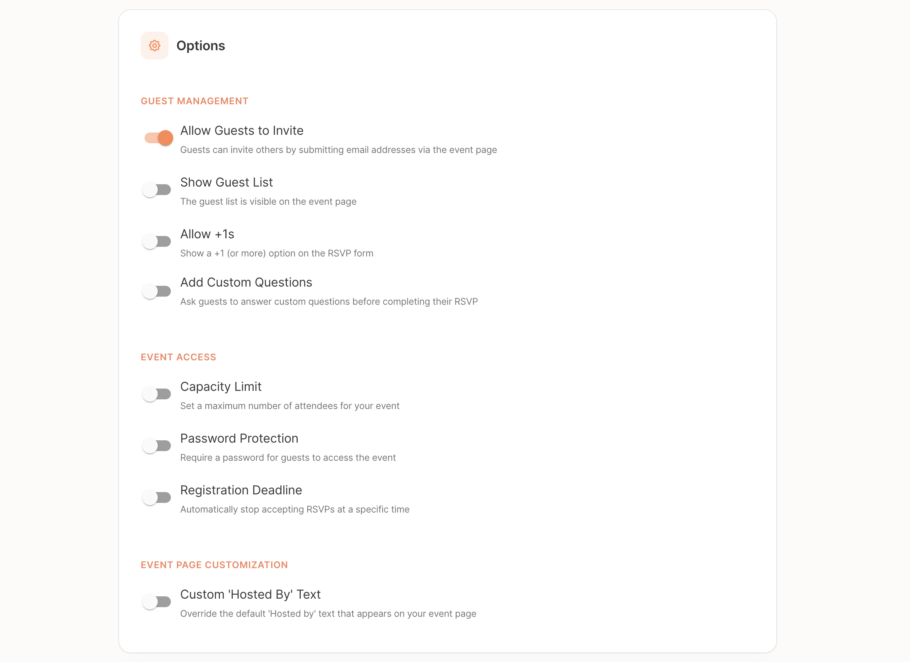Click the Add Custom Questions label
The width and height of the screenshot is (910, 662).
click(x=246, y=282)
